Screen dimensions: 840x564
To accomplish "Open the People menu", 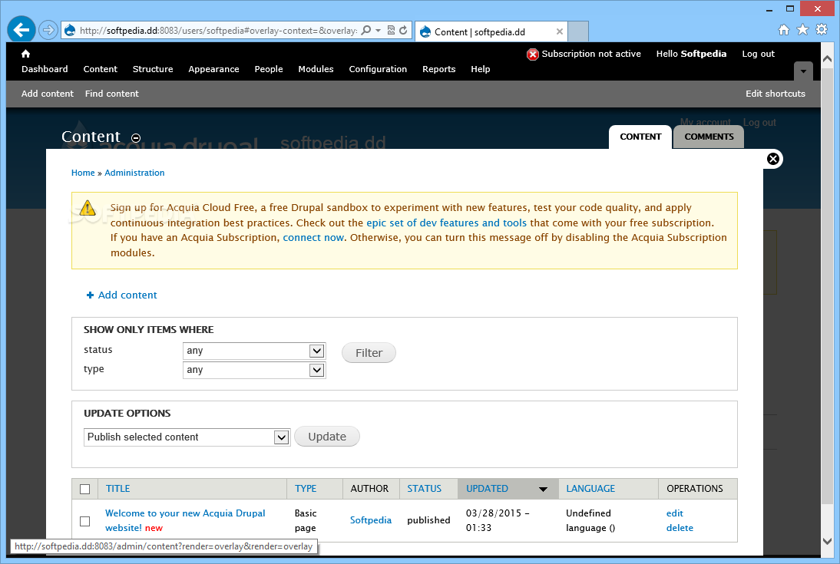I will (x=269, y=69).
